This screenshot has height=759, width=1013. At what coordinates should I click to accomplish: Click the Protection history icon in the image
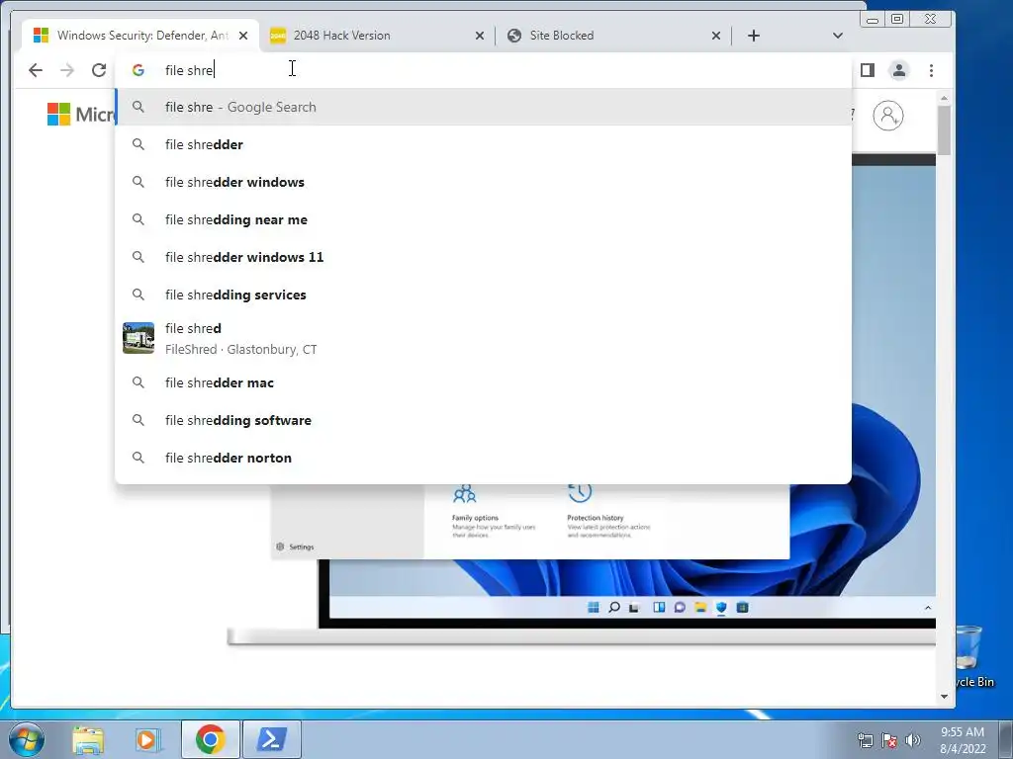(x=580, y=493)
